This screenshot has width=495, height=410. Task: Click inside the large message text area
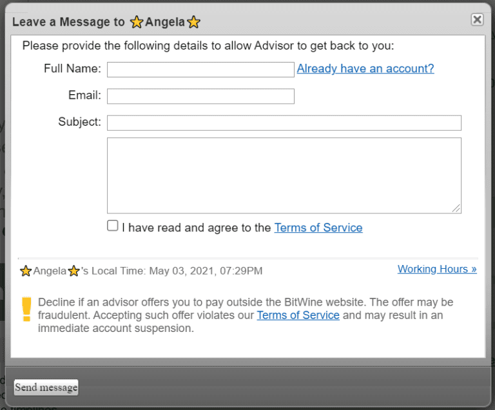point(284,175)
